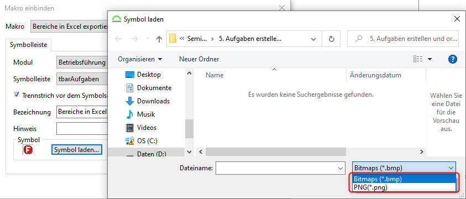Sort files by Name column
This screenshot has height=199, width=466.
[x=214, y=75]
